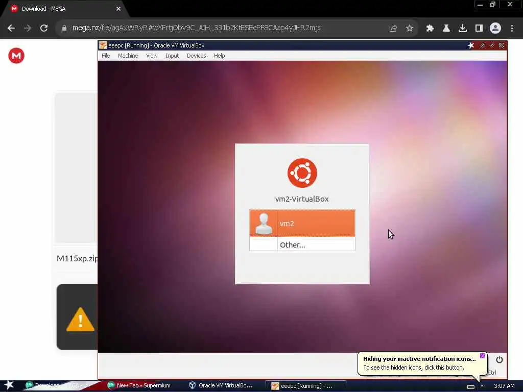
Task: Click the MEGA logo on the page
Action: (16, 56)
